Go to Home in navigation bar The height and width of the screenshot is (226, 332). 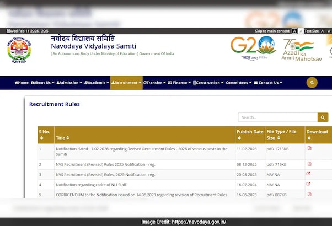(22, 83)
